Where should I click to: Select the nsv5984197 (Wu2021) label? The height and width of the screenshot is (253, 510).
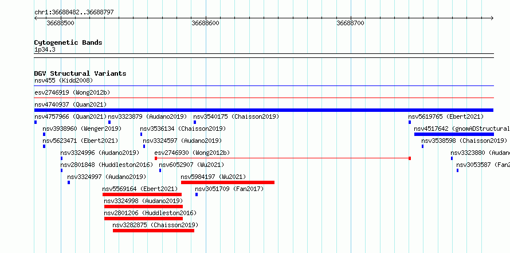click(x=213, y=177)
